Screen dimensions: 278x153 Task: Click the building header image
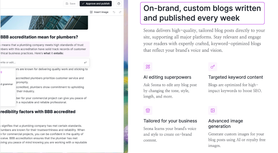click(44, 23)
